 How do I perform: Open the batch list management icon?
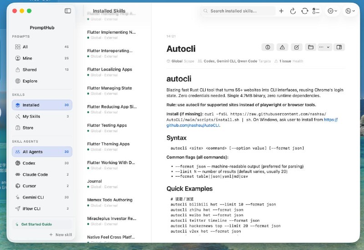(x=316, y=11)
